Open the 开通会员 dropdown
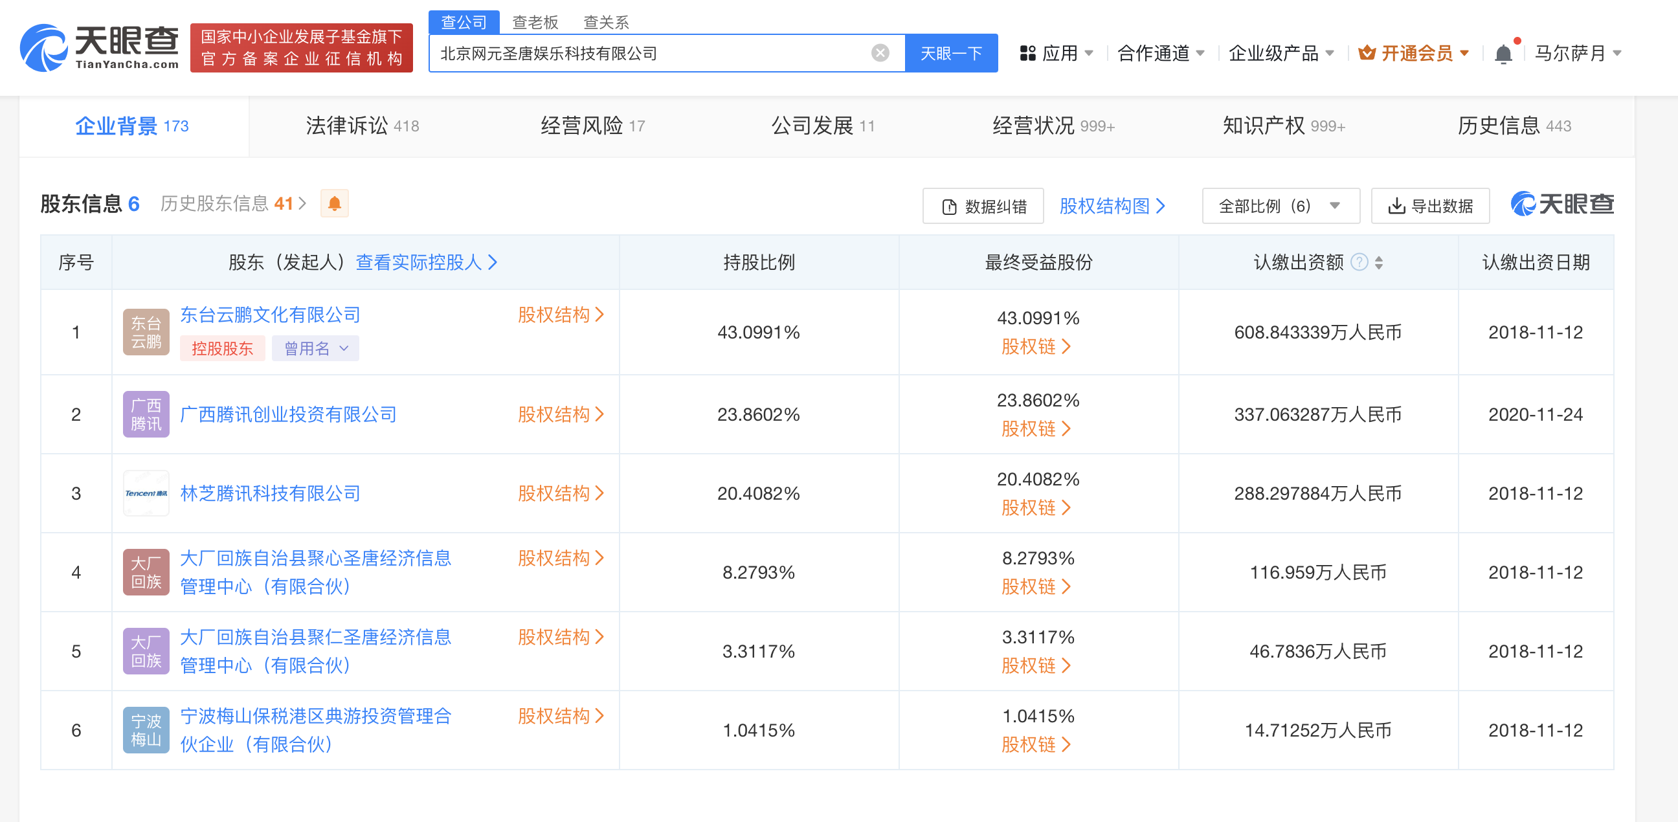The image size is (1678, 822). [1465, 53]
